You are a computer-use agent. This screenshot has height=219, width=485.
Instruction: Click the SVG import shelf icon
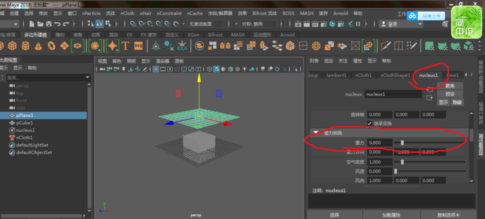138,46
